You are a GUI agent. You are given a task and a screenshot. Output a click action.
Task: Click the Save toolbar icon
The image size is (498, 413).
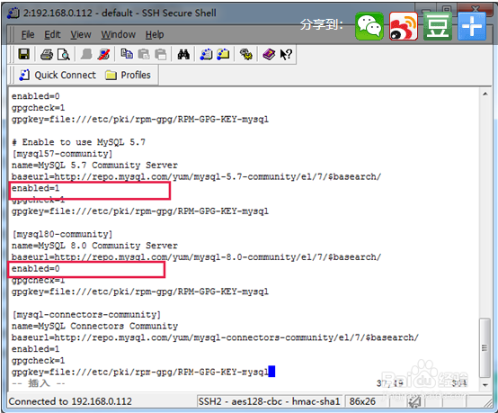point(24,54)
